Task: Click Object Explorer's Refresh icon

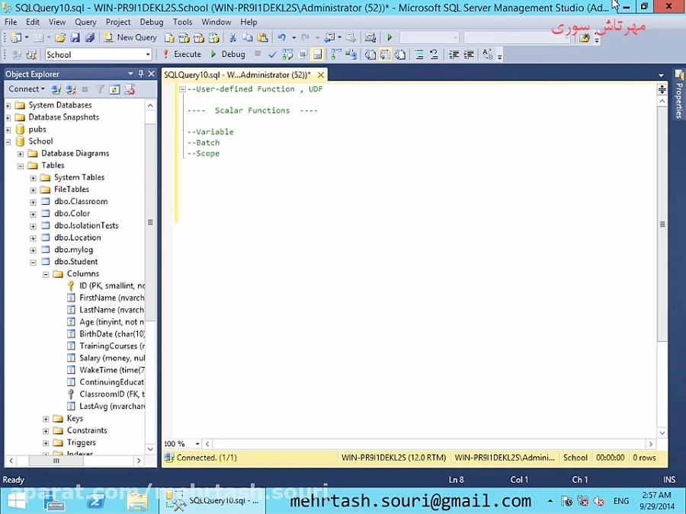Action: 114,89
